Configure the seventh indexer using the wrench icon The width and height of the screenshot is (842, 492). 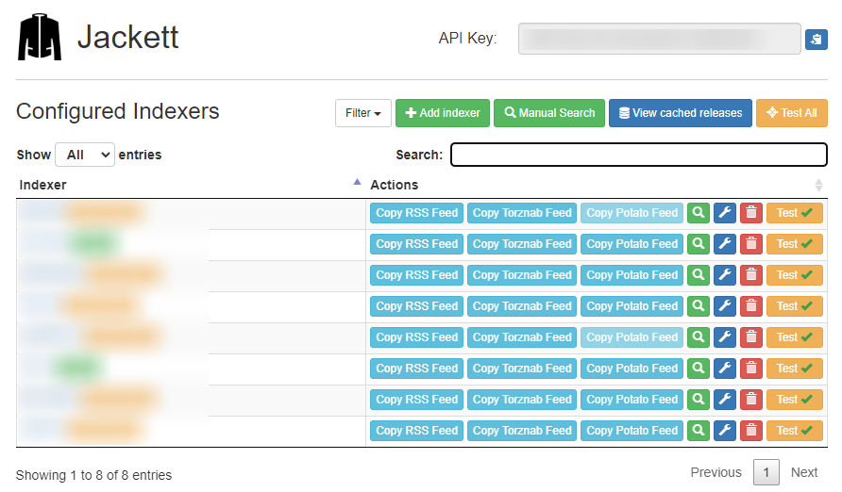tap(724, 400)
